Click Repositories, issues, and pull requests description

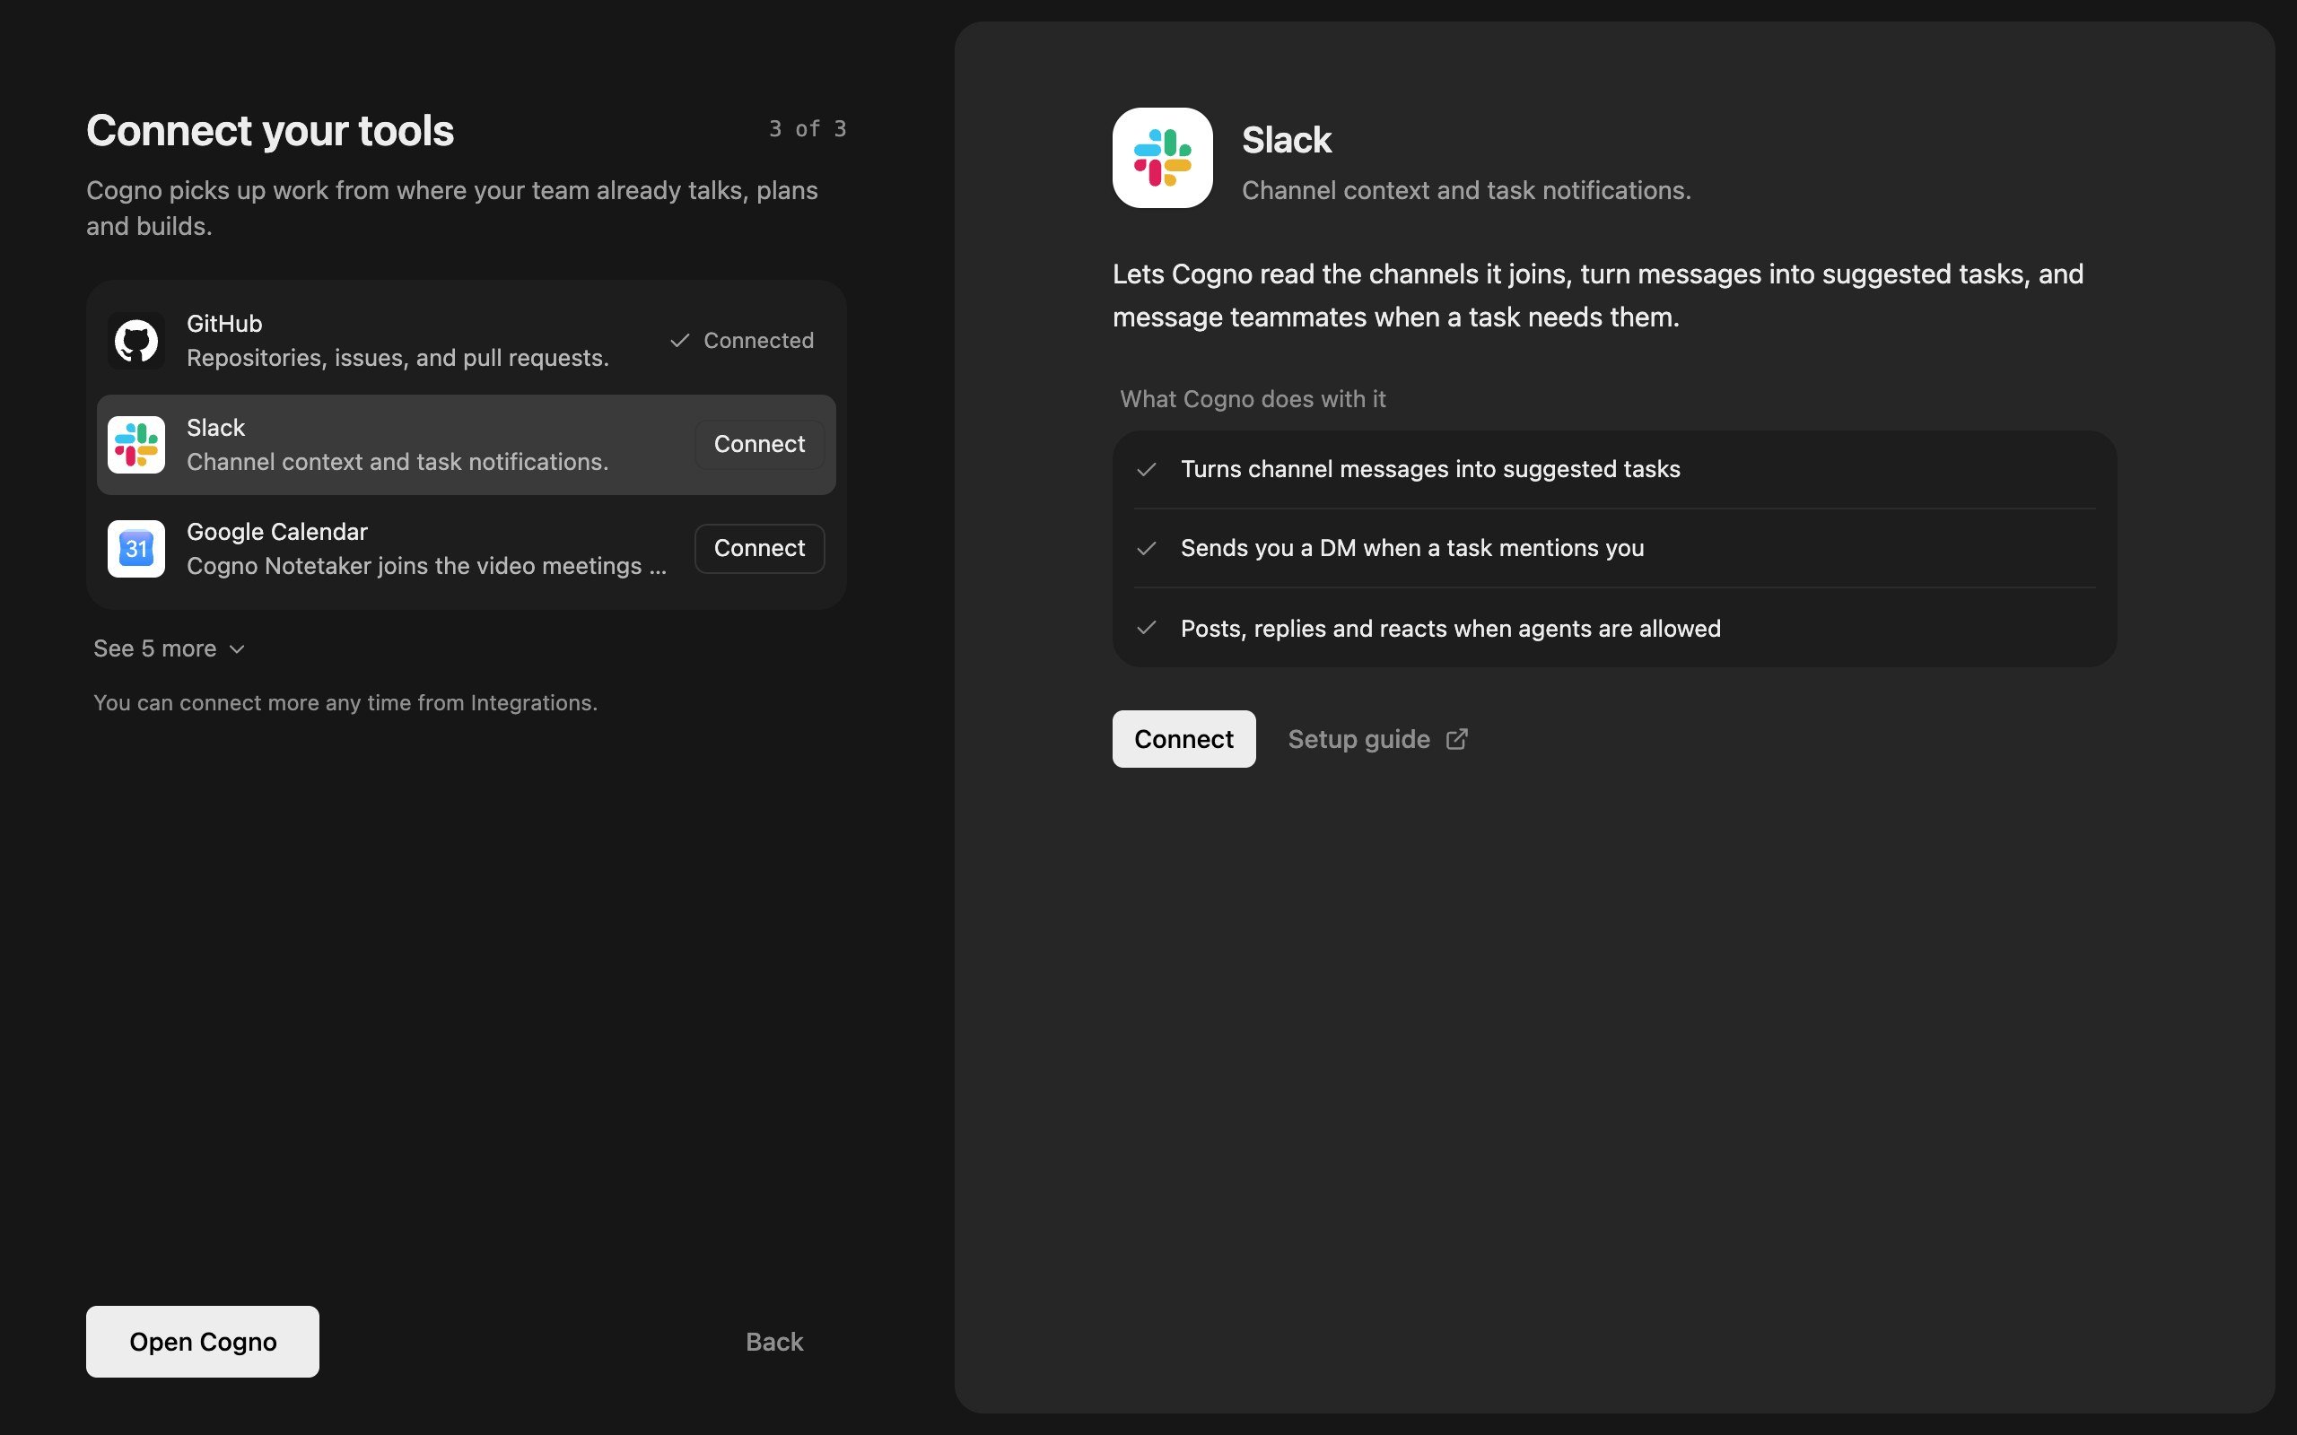coord(397,358)
